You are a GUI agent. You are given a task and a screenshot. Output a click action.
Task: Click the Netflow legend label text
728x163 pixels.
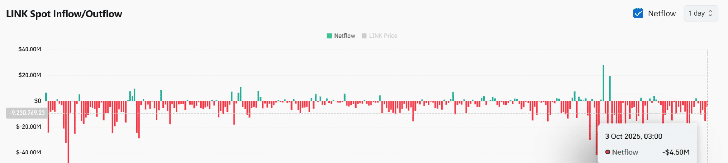pyautogui.click(x=344, y=36)
